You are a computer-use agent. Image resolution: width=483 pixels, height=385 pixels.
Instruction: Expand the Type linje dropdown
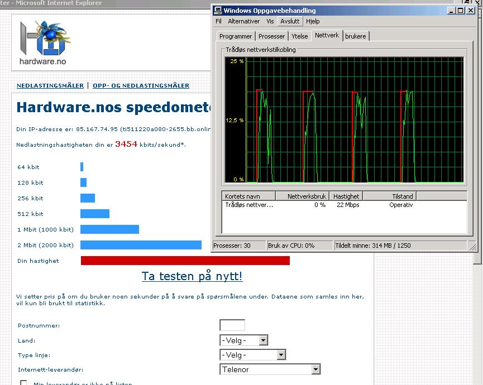point(252,355)
